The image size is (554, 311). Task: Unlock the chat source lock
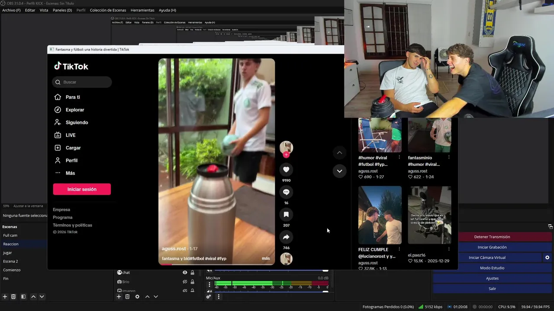click(x=192, y=273)
